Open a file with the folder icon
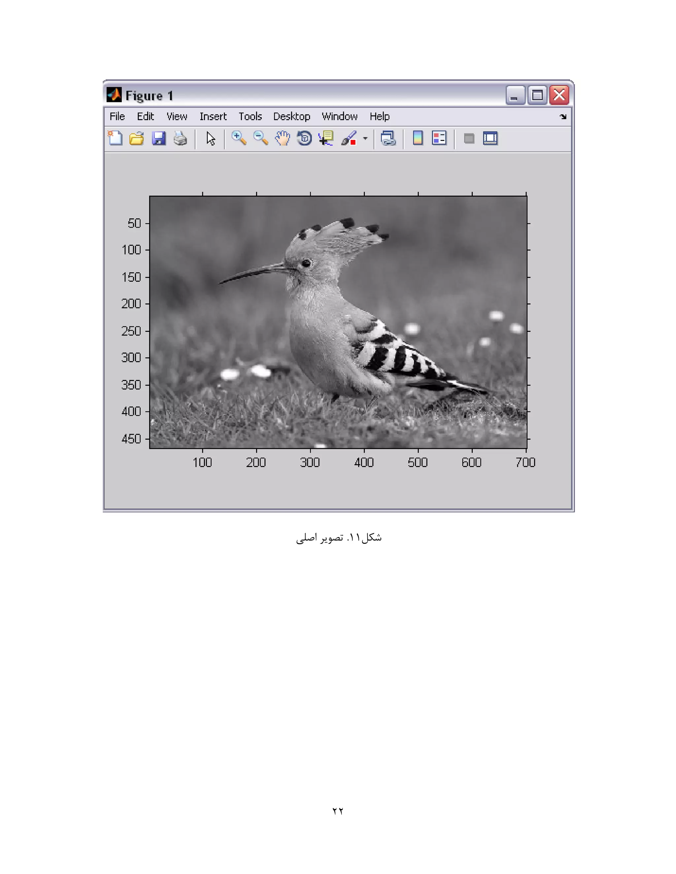 pyautogui.click(x=137, y=139)
